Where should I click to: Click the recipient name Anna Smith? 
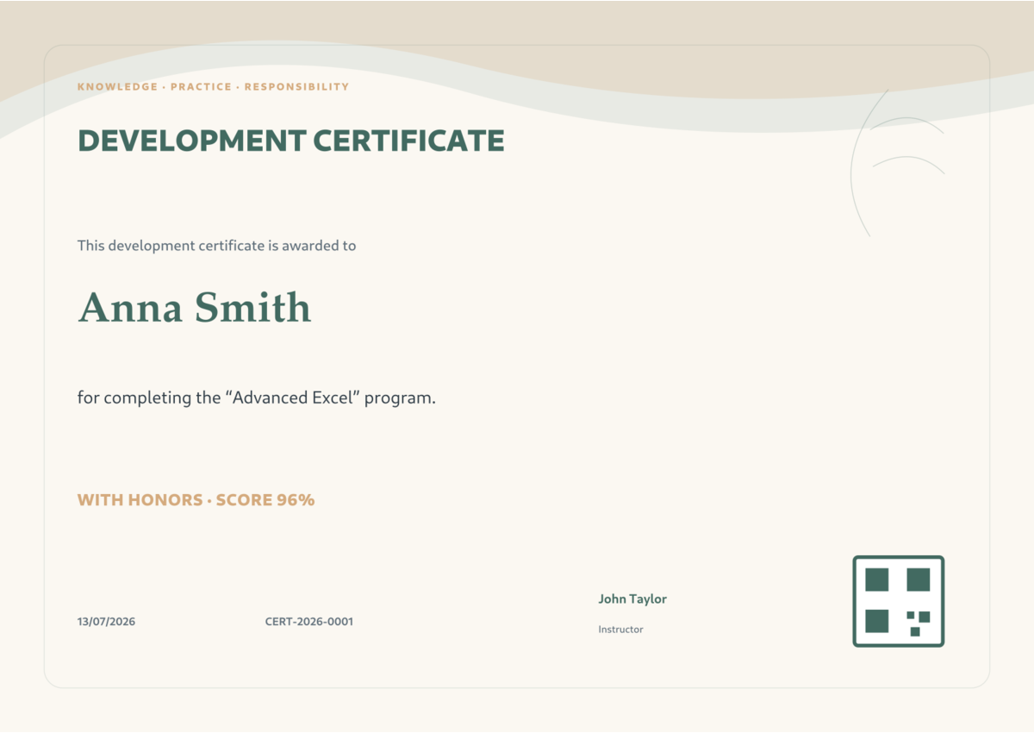195,308
